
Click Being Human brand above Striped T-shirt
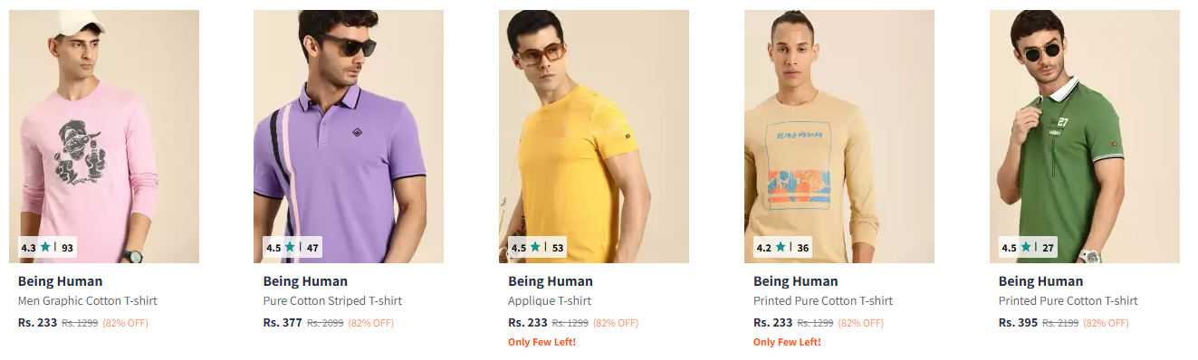coord(305,281)
